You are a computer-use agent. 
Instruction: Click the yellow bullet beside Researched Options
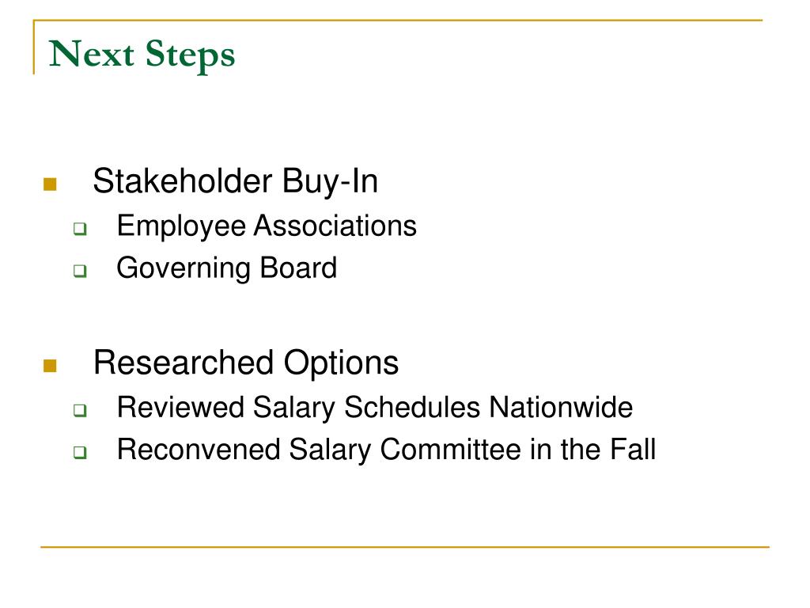click(x=50, y=366)
